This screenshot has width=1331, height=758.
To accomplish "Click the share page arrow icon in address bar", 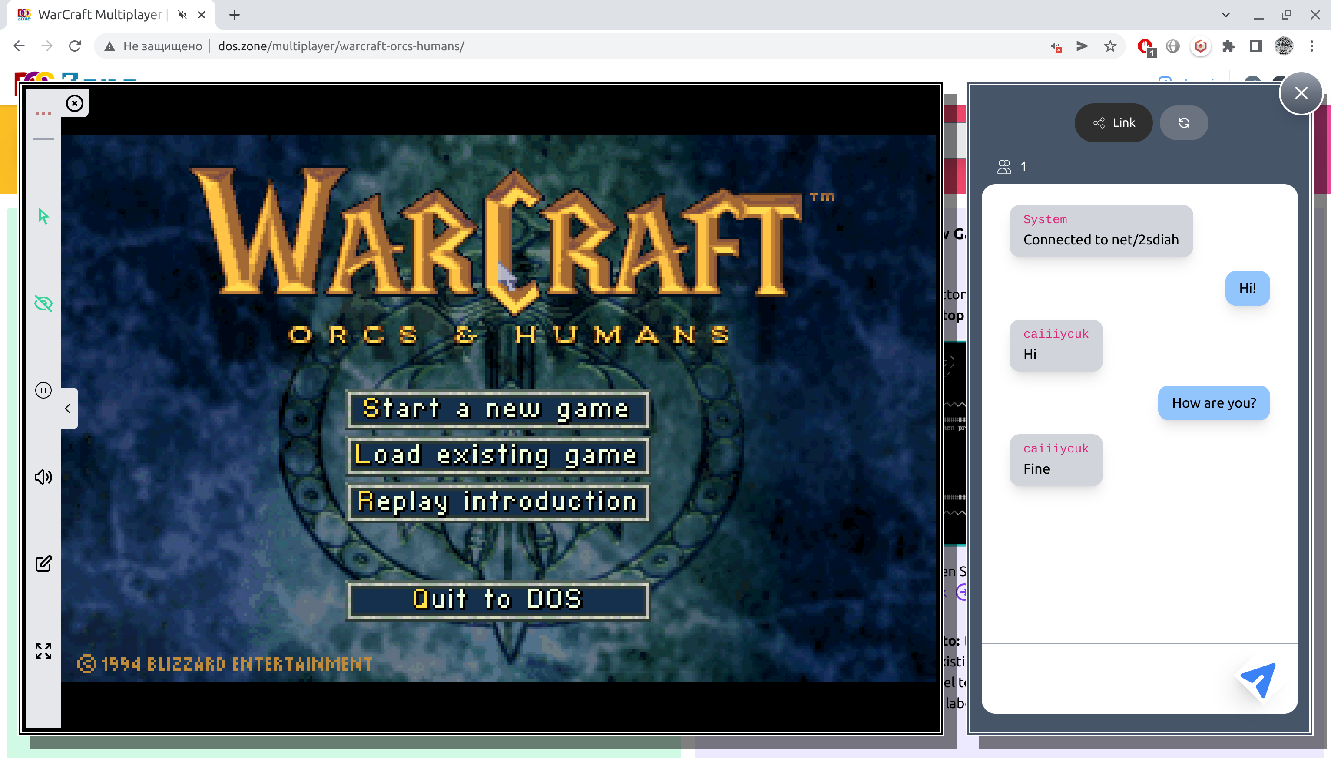I will 1083,46.
